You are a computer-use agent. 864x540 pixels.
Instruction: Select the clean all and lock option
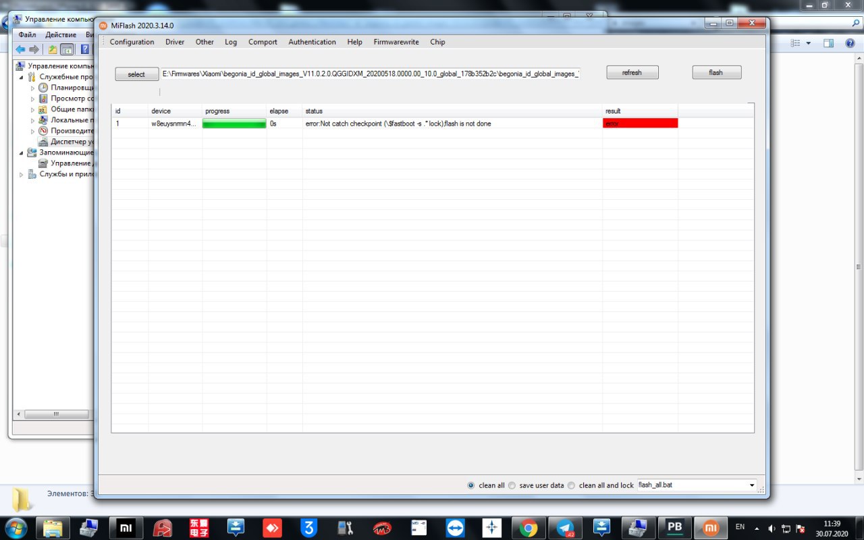[572, 485]
